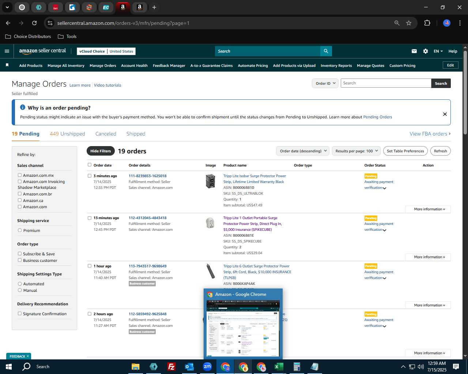The image size is (468, 374).
Task: Check the Amazon.com sales channel filter
Action: pos(20,207)
